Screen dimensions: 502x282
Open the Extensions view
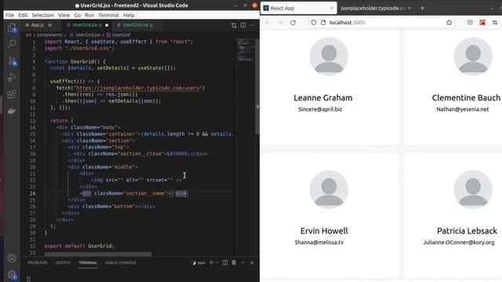click(x=12, y=94)
